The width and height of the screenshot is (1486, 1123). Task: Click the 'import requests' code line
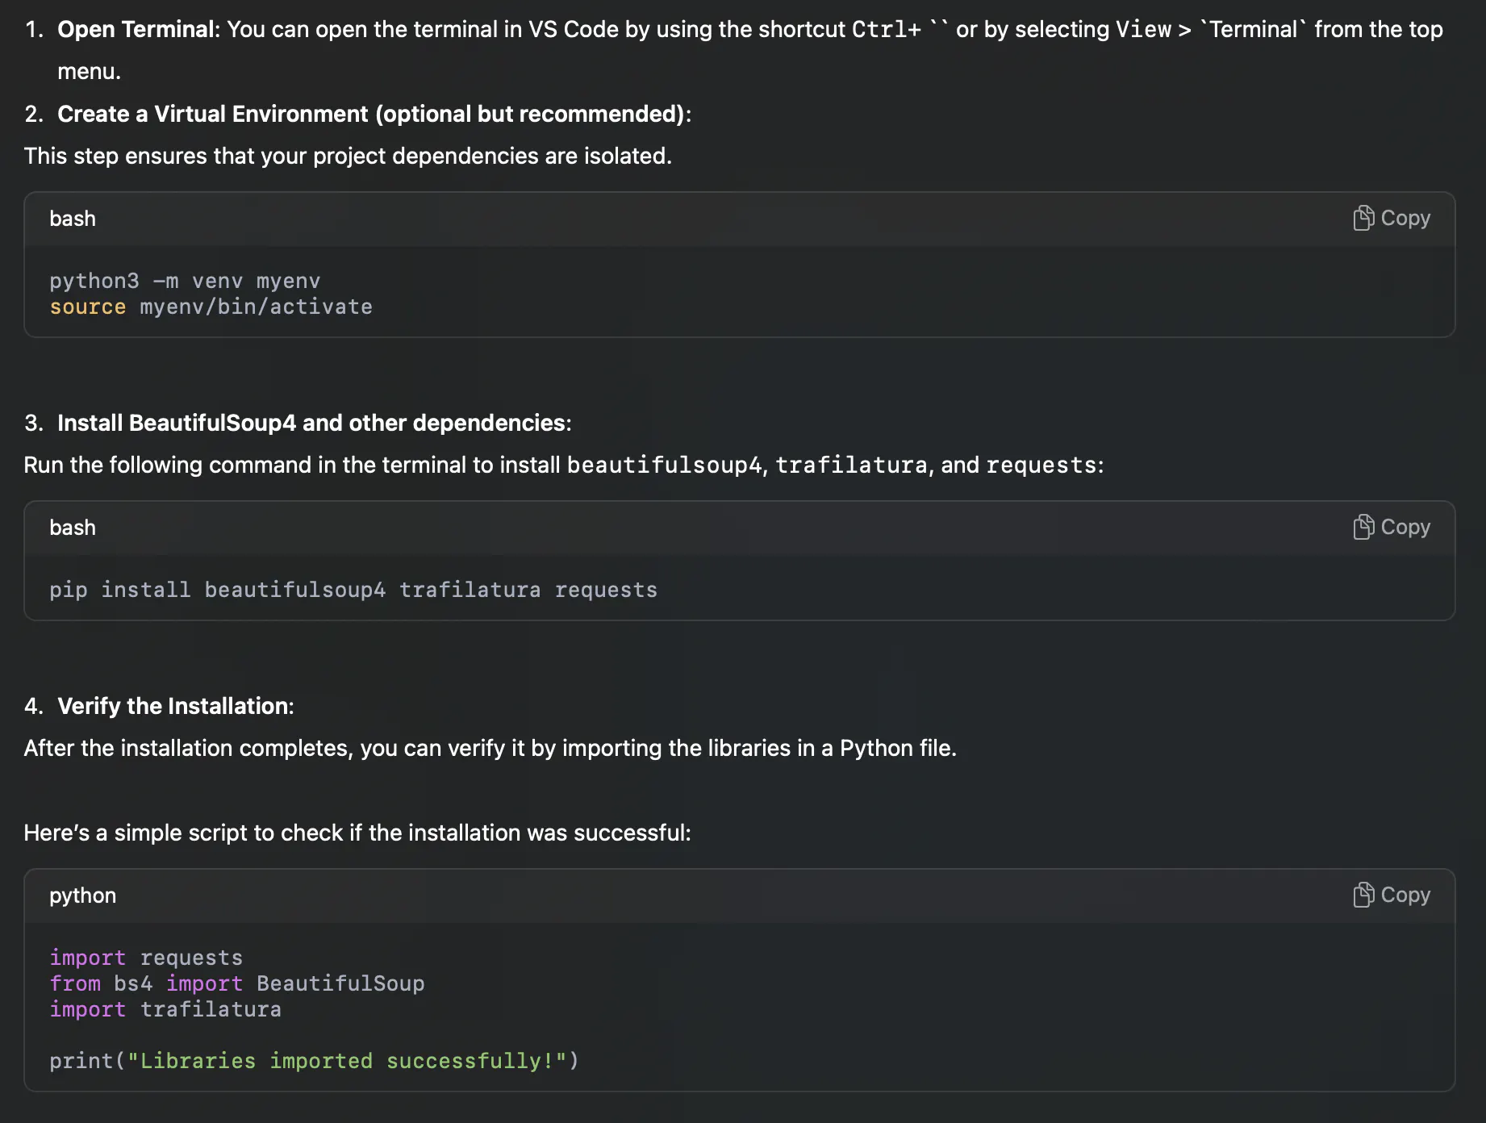[x=146, y=958]
